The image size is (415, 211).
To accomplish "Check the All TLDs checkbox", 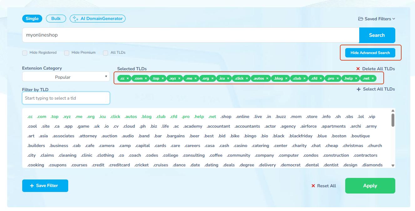I will point(106,53).
